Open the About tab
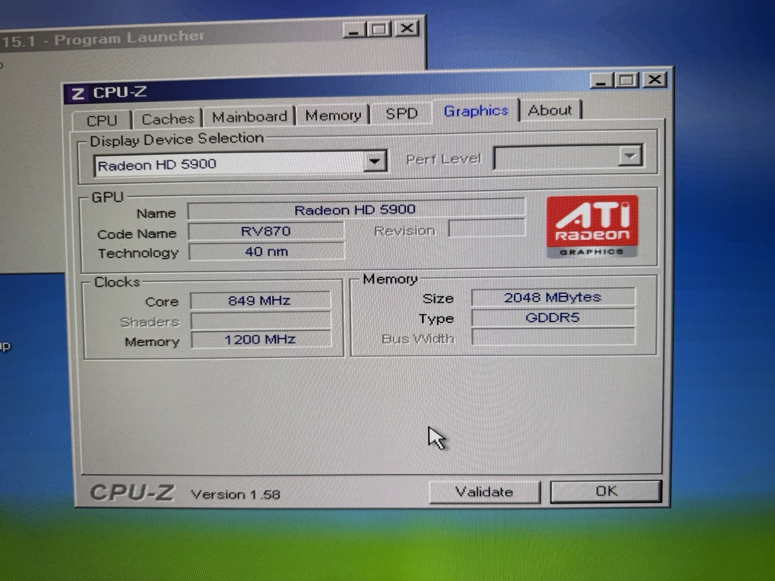The image size is (775, 581). click(550, 110)
